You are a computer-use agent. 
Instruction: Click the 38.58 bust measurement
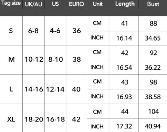[153, 97]
